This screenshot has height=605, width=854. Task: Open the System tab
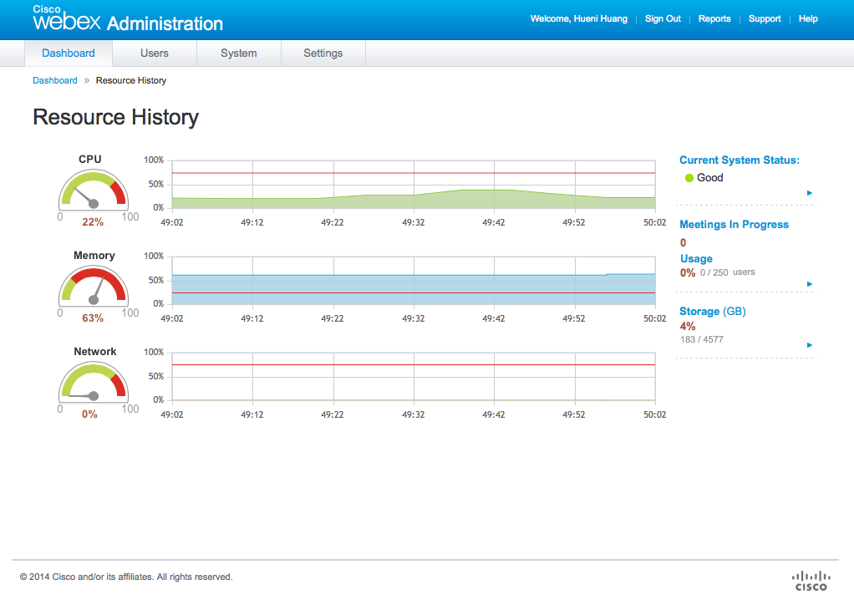pos(239,53)
